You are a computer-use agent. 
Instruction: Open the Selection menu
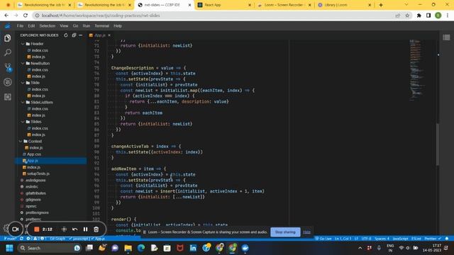click(48, 25)
